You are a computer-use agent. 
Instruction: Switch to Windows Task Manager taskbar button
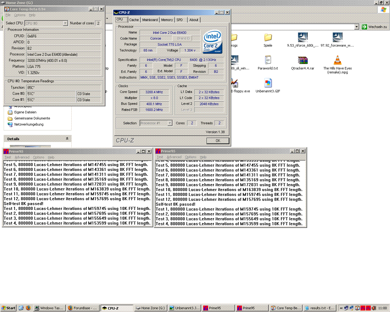[x=49, y=308]
